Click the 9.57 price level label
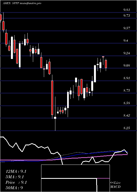Screen dimensions: 137x192 [127, 28]
